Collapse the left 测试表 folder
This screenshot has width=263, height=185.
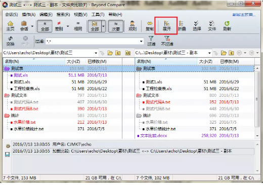coord(7,68)
